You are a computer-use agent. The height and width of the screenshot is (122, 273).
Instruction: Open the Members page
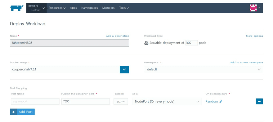coord(108,8)
